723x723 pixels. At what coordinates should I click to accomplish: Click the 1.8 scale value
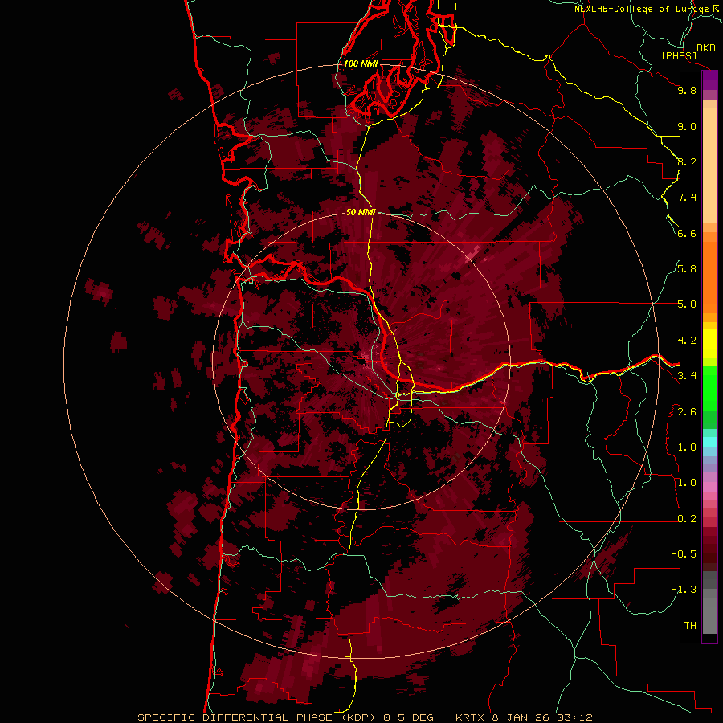[x=687, y=447]
